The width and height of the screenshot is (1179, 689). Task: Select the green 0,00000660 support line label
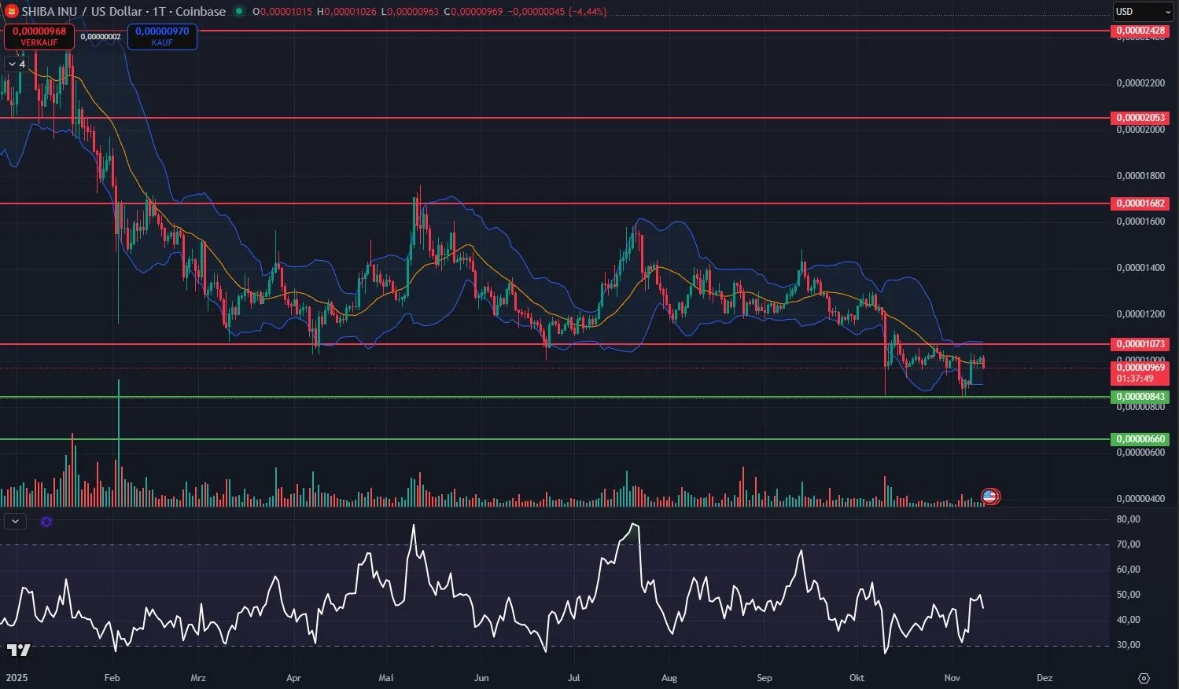pos(1140,439)
